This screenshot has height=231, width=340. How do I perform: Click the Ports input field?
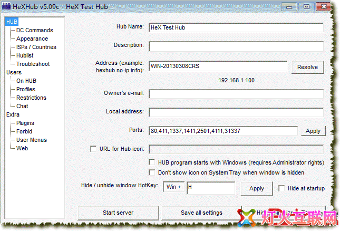coord(223,131)
